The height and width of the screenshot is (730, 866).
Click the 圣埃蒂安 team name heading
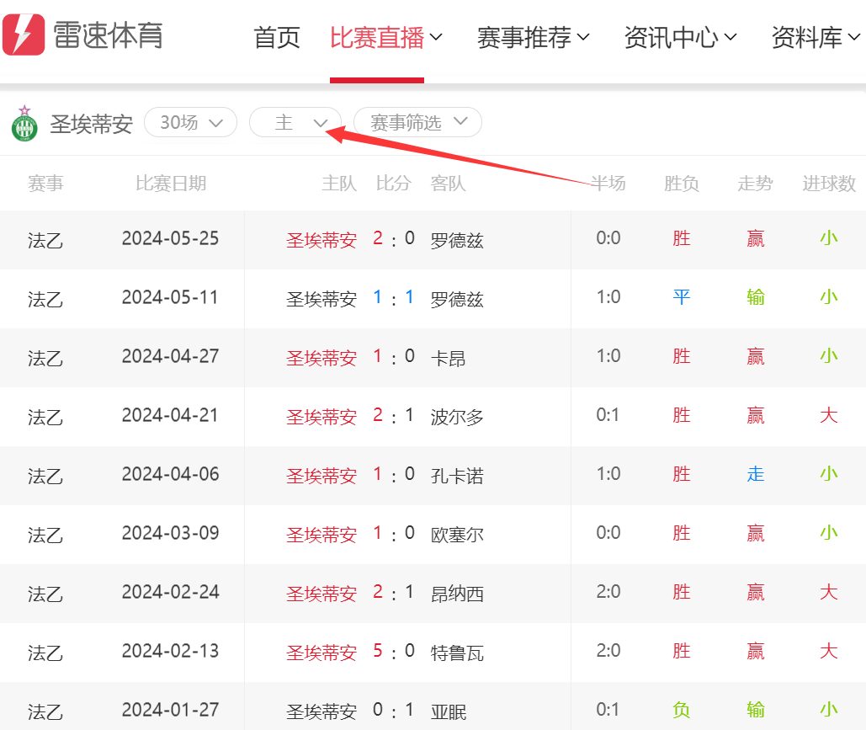[92, 125]
